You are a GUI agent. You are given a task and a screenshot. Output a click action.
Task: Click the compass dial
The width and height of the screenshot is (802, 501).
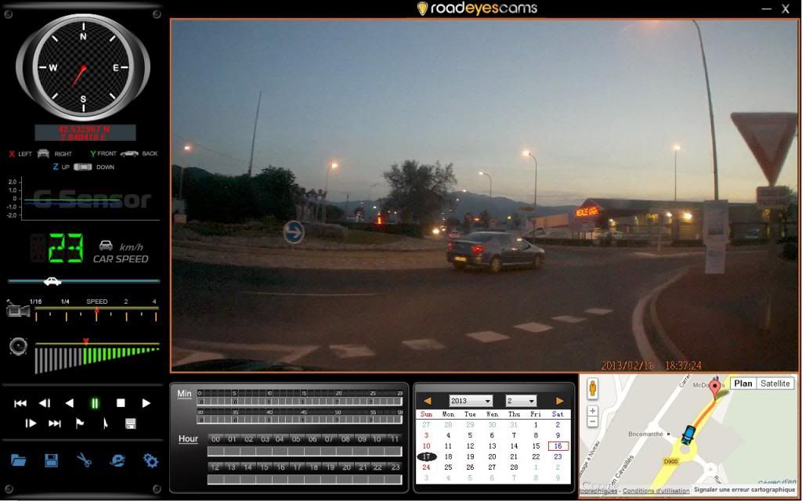83,67
